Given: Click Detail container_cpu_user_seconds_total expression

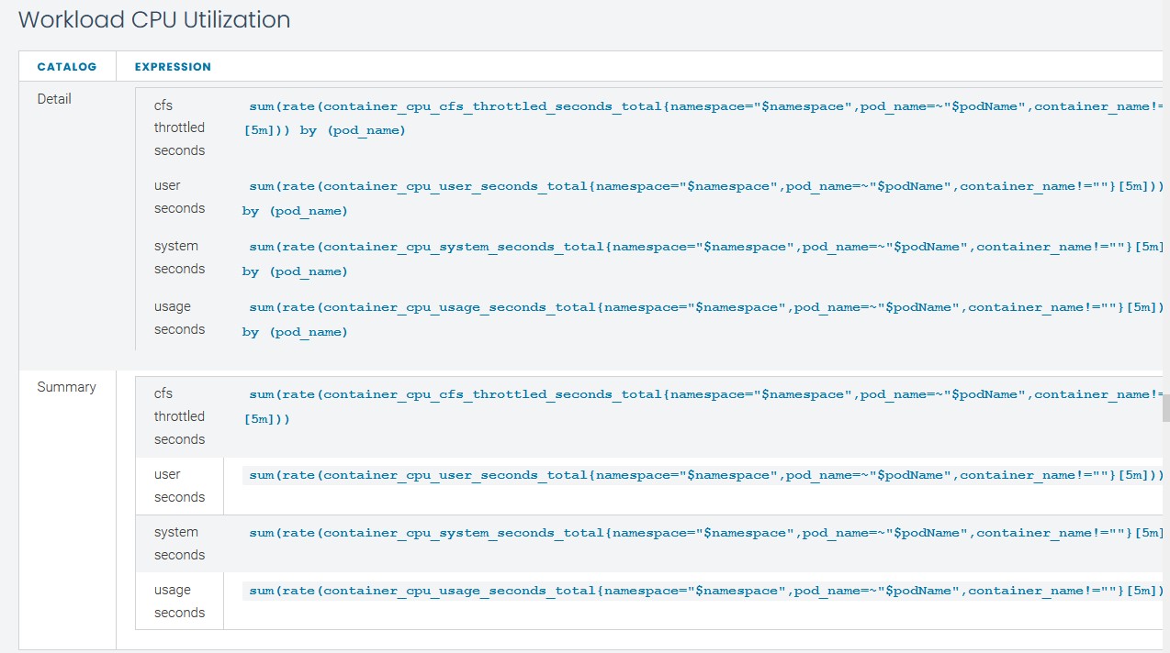Looking at the screenshot, I should [704, 198].
